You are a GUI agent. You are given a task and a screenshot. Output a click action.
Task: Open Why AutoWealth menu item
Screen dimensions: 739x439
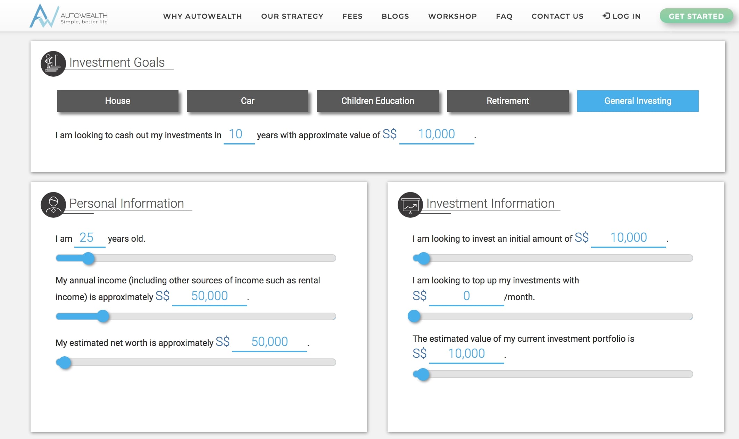pos(202,16)
